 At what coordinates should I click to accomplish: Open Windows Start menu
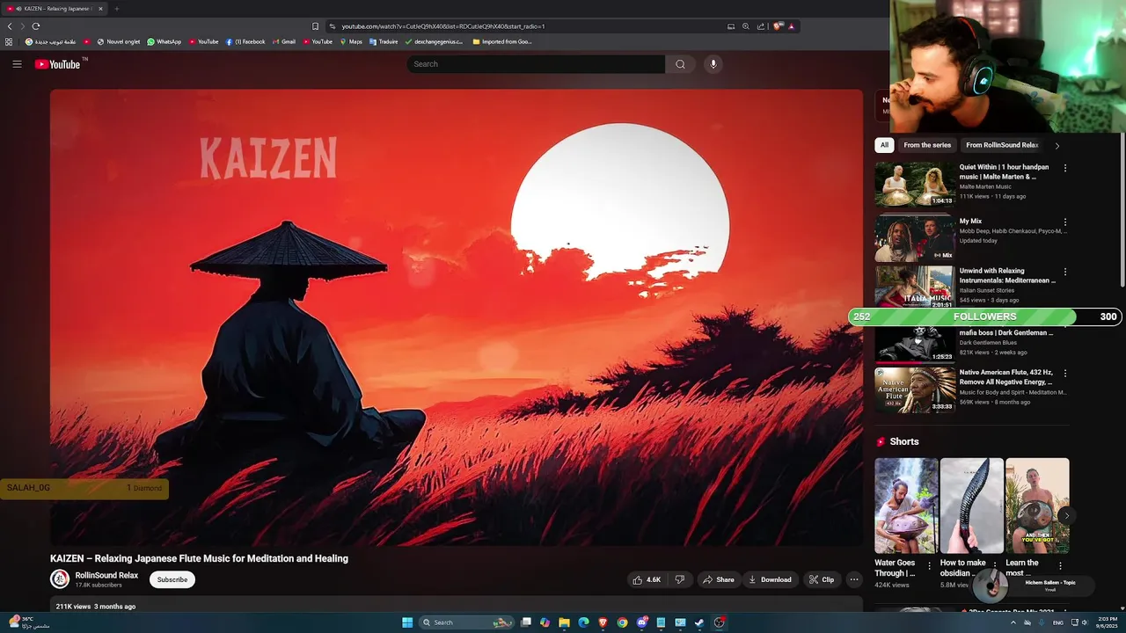(407, 622)
